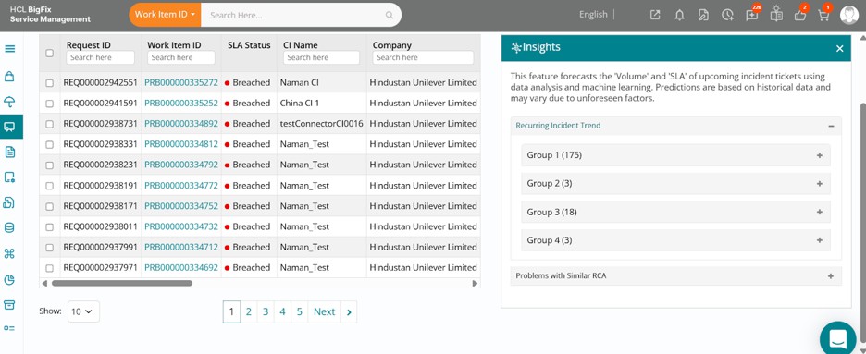Expand Problems with Similar RCA section

click(676, 275)
